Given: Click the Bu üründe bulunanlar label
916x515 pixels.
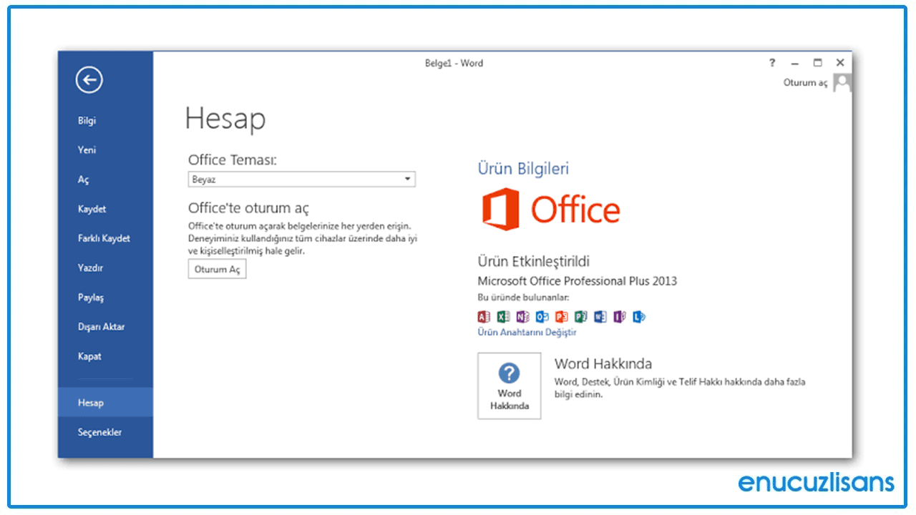Looking at the screenshot, I should click(523, 297).
